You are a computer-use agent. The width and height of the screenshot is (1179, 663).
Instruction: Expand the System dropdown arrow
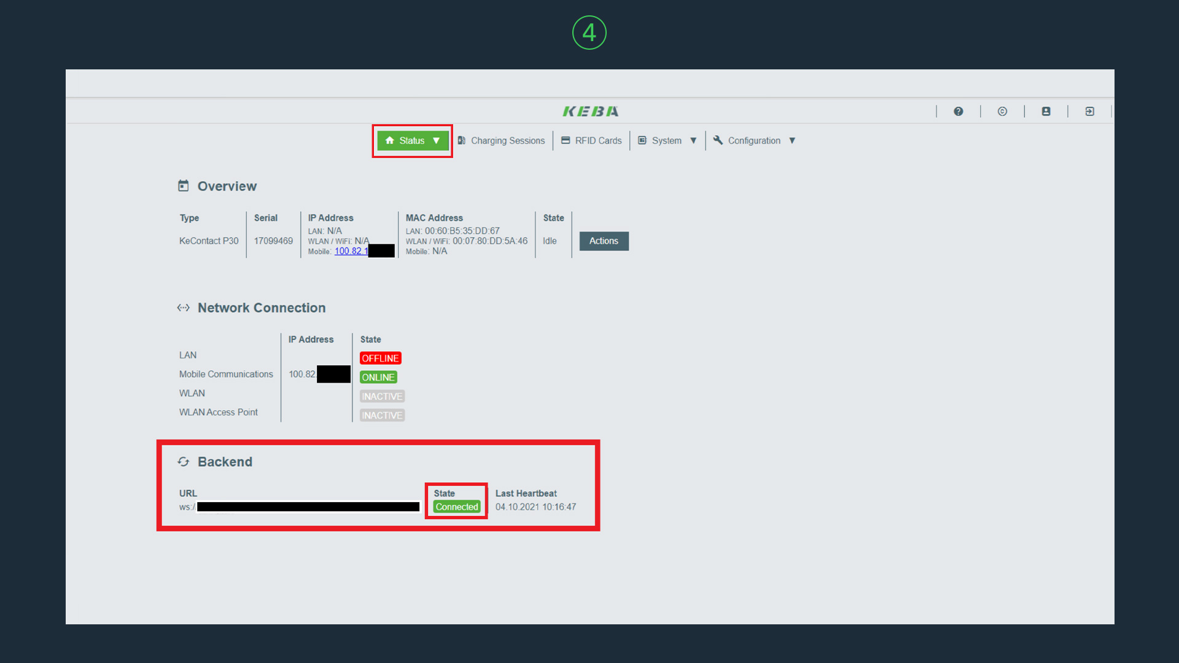point(693,141)
